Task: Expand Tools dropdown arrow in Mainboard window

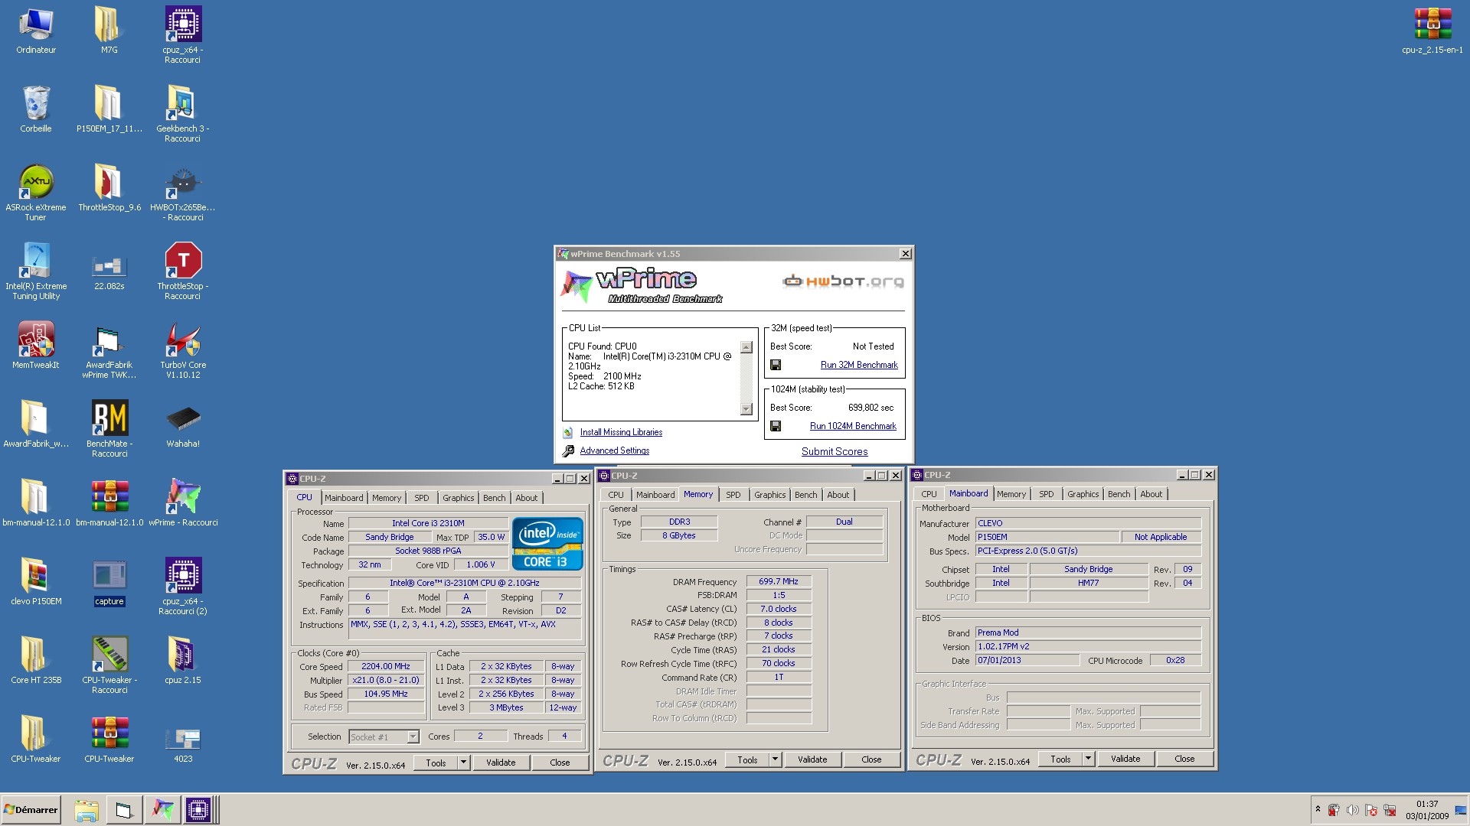Action: pyautogui.click(x=1088, y=759)
